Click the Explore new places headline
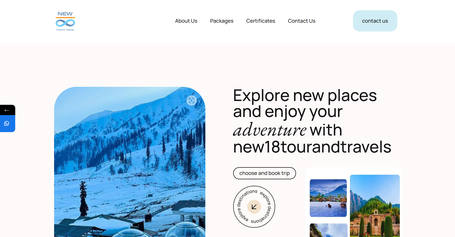 coord(305,96)
